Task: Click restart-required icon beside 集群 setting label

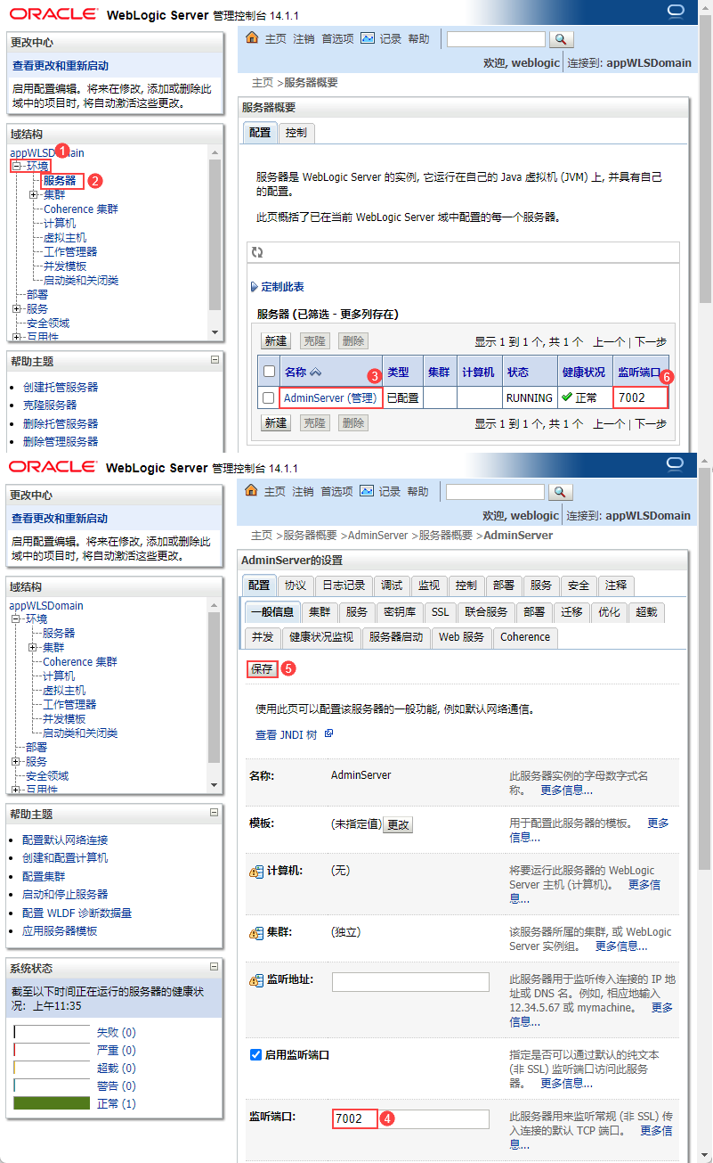Action: point(256,932)
